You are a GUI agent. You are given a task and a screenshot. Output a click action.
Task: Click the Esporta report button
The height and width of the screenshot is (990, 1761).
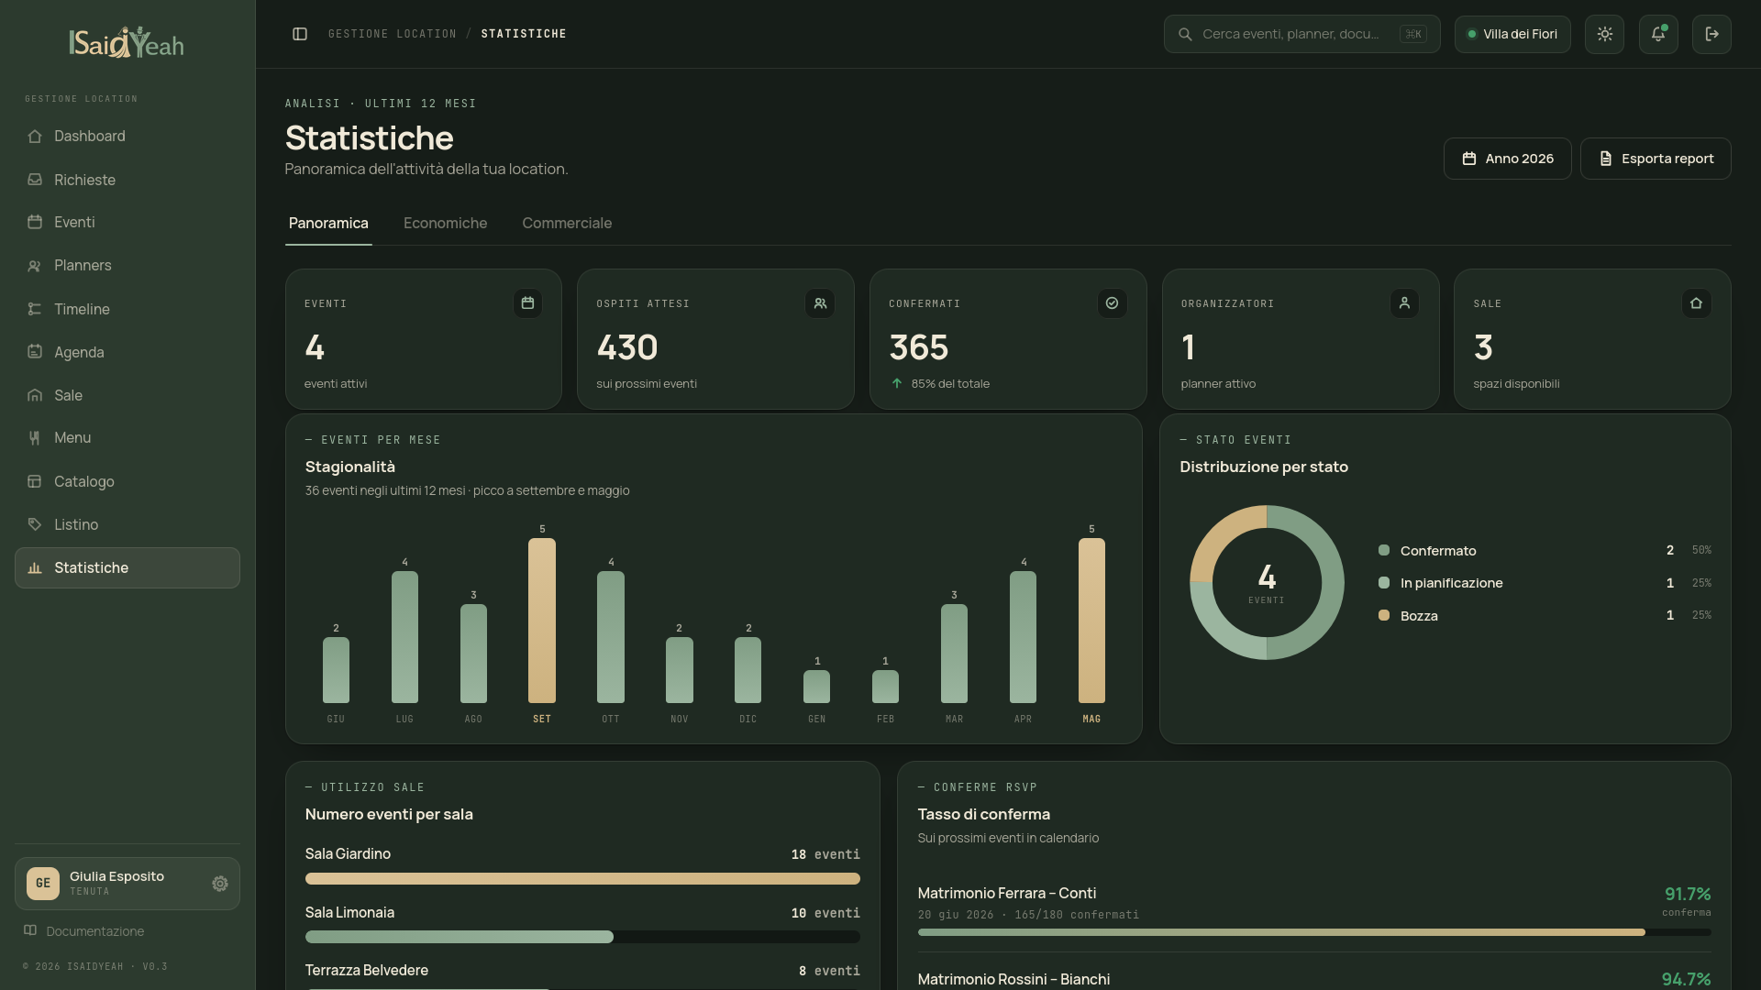(x=1656, y=159)
